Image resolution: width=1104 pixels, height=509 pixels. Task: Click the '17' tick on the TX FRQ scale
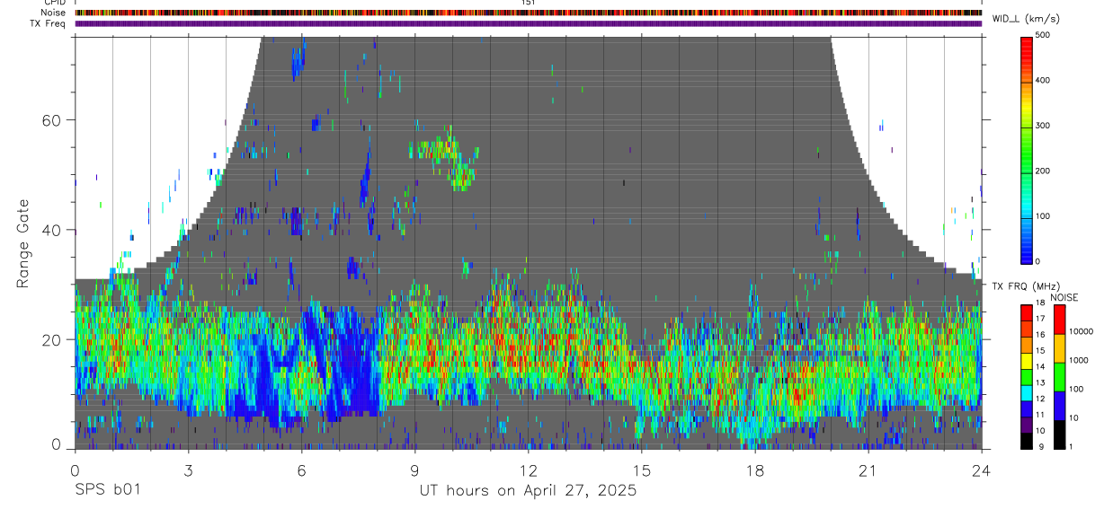pyautogui.click(x=1041, y=320)
